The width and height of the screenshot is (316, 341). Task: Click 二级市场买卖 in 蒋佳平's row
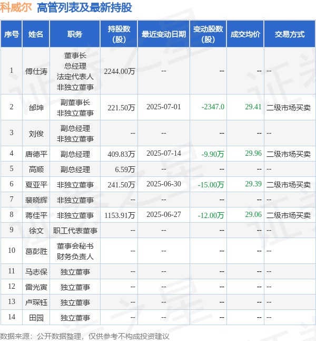click(289, 215)
